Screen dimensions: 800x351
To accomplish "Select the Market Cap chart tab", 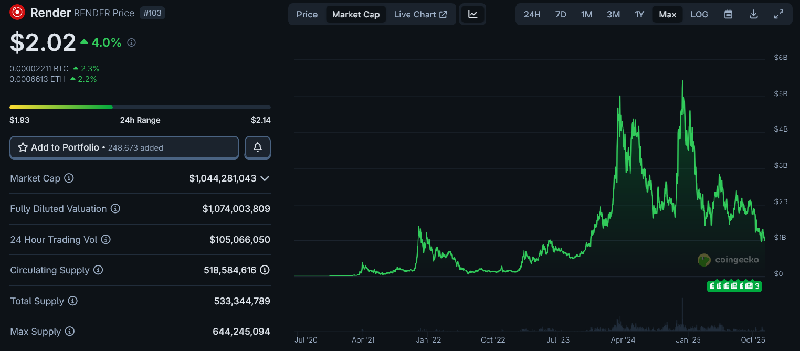I will coord(356,14).
